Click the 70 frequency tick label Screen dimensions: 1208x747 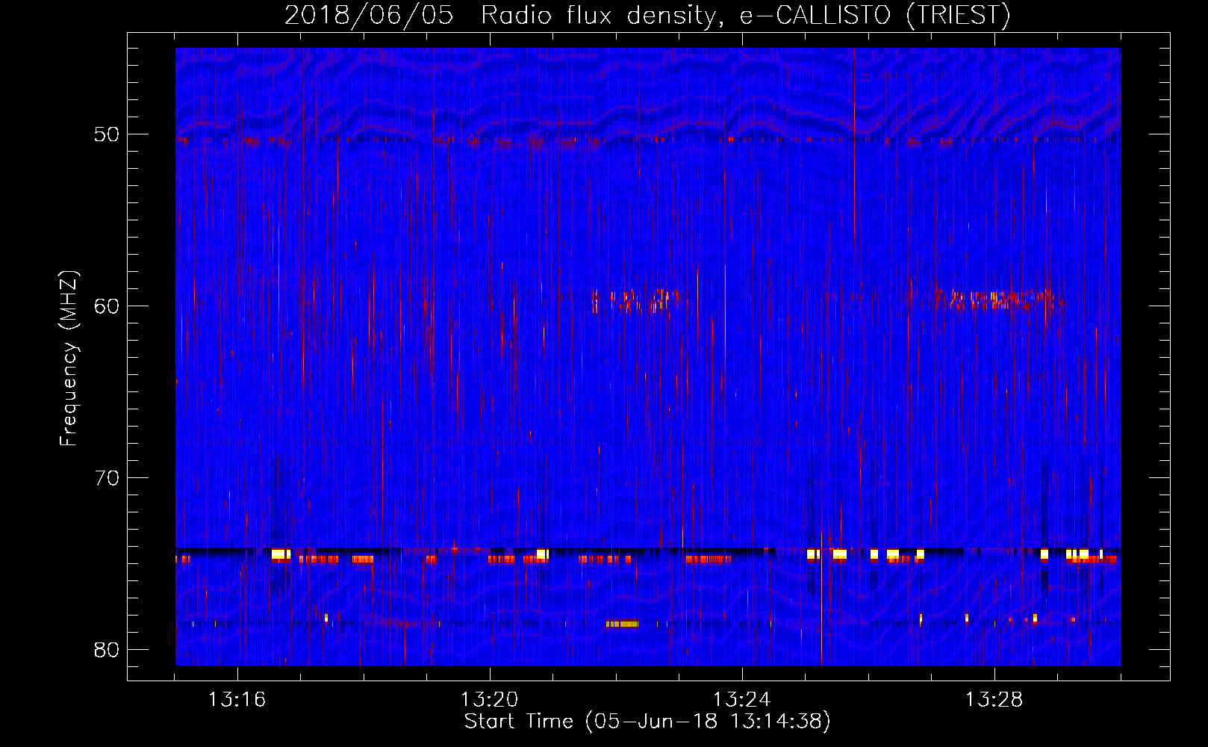tap(107, 478)
